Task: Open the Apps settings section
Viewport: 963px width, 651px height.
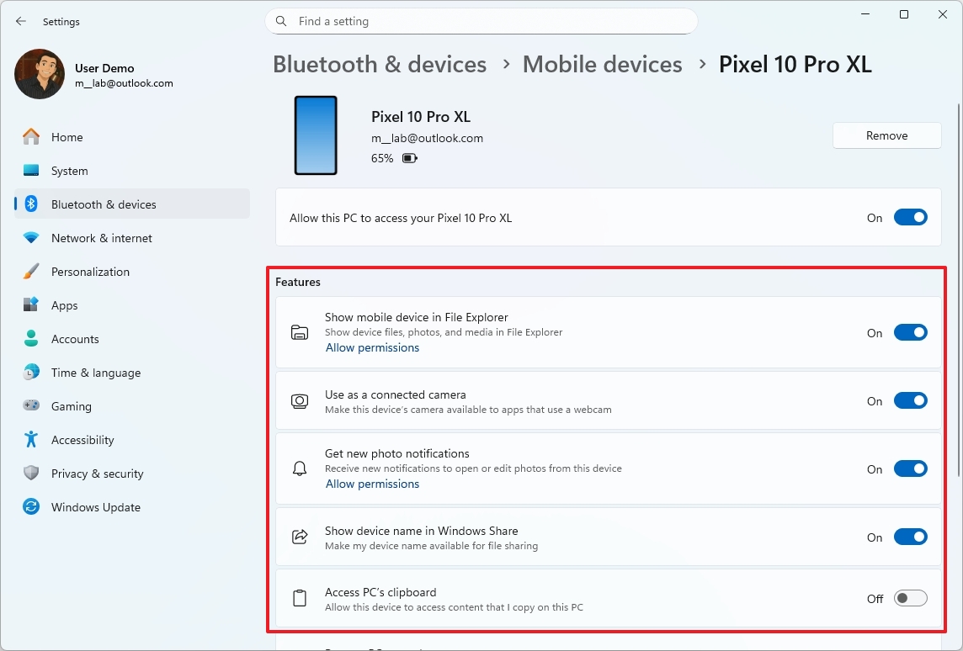Action: [64, 305]
